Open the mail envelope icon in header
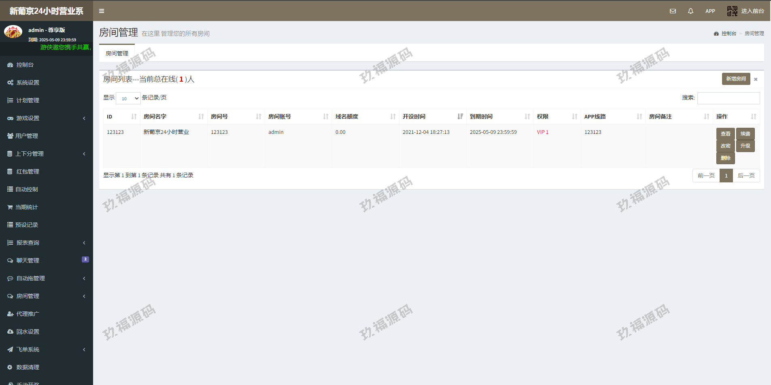 pos(673,11)
